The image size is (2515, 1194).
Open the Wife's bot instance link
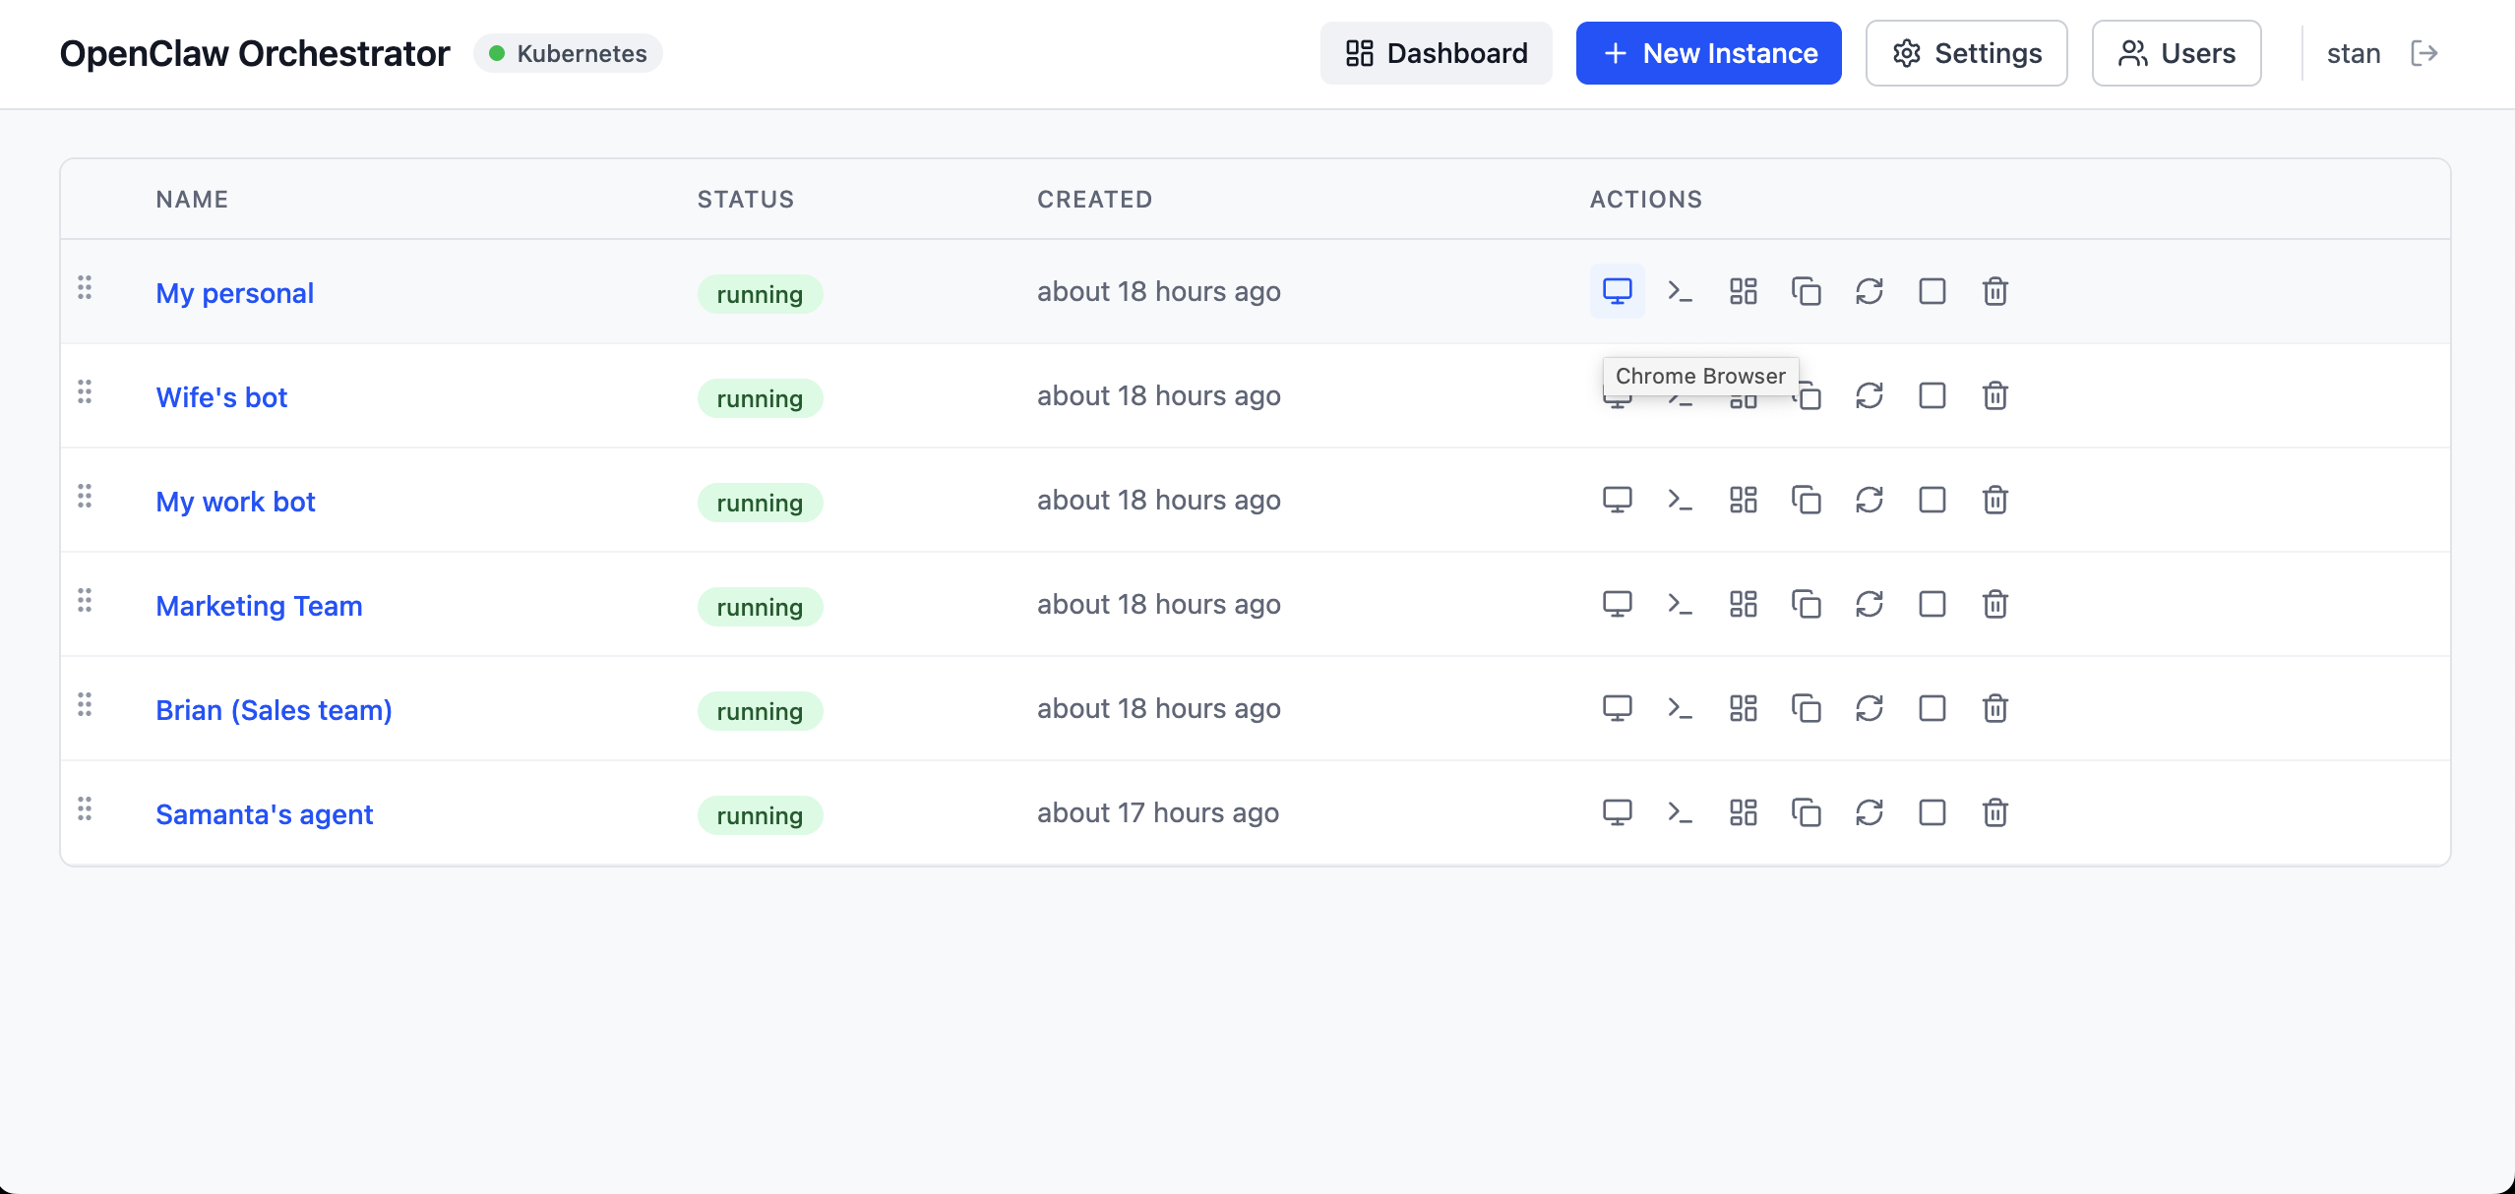tap(221, 397)
